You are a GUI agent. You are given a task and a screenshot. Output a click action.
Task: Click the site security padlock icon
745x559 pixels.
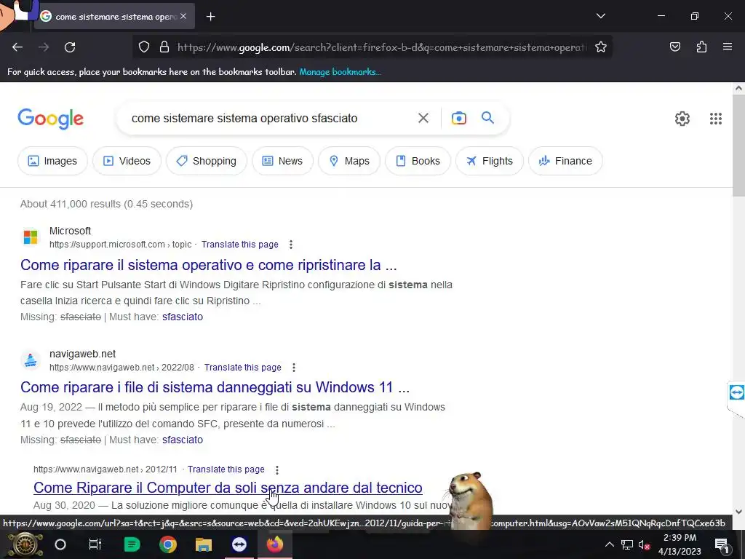coord(164,47)
